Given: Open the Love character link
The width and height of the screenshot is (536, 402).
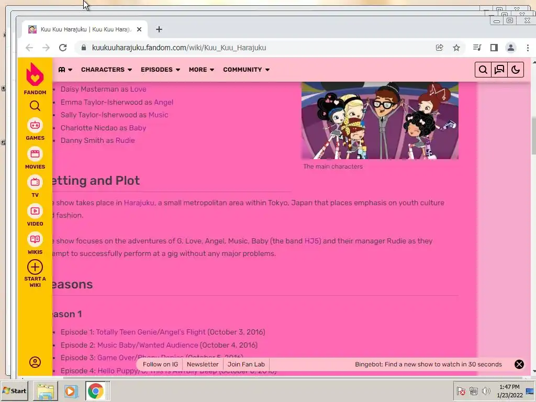Looking at the screenshot, I should (x=138, y=89).
